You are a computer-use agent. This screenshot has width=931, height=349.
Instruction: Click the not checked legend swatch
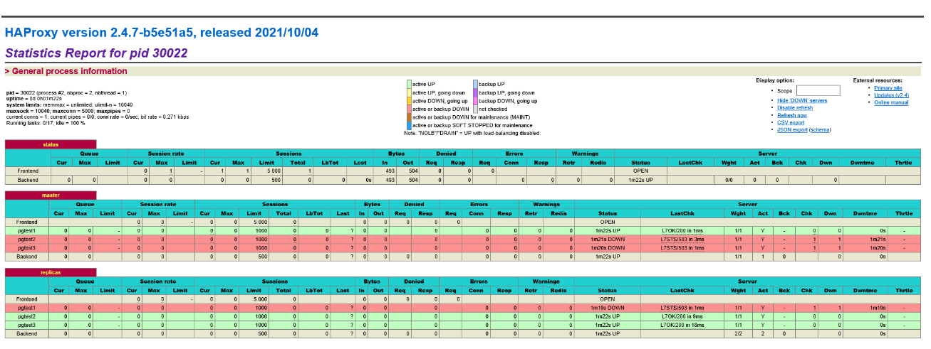coord(475,109)
